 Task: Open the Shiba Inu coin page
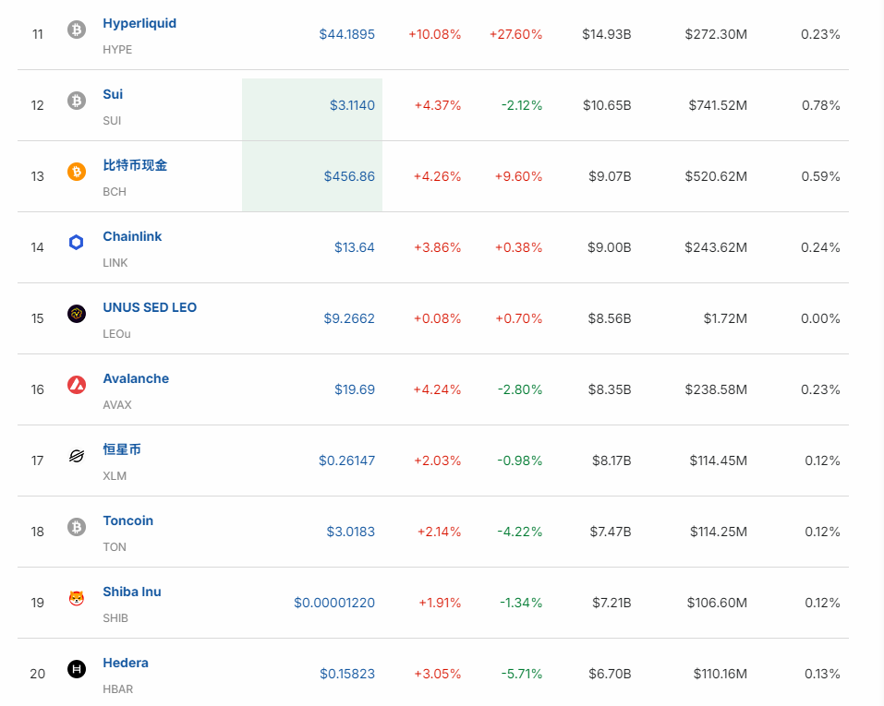coord(132,592)
